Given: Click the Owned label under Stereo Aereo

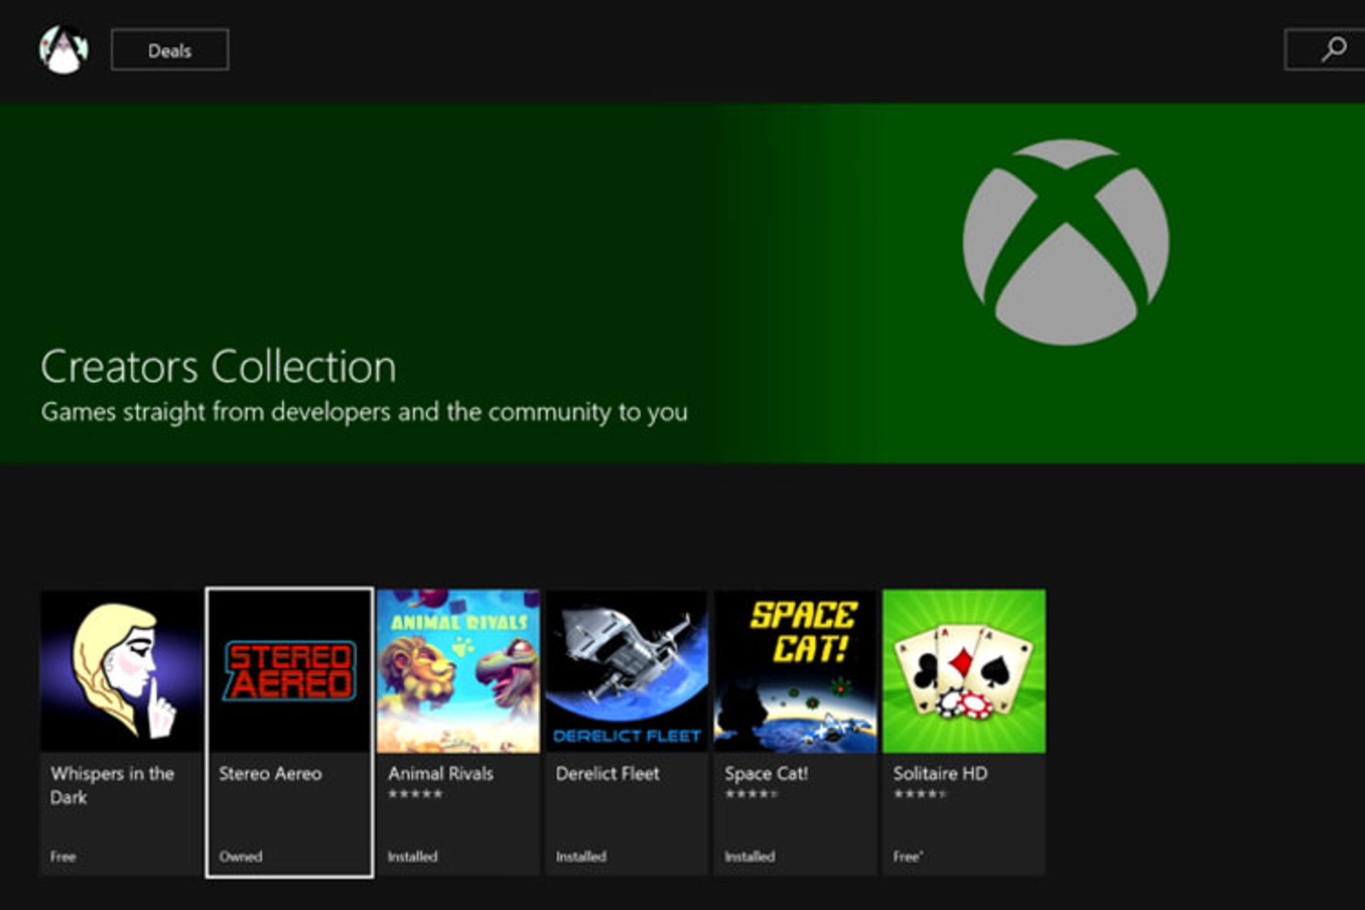Looking at the screenshot, I should (241, 857).
